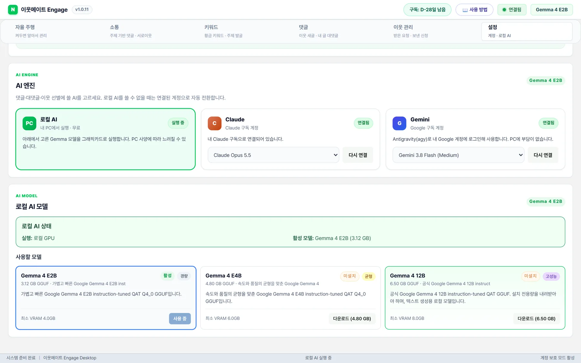Image resolution: width=581 pixels, height=363 pixels.
Task: Select the 로컬 AI engine card
Action: point(106,139)
